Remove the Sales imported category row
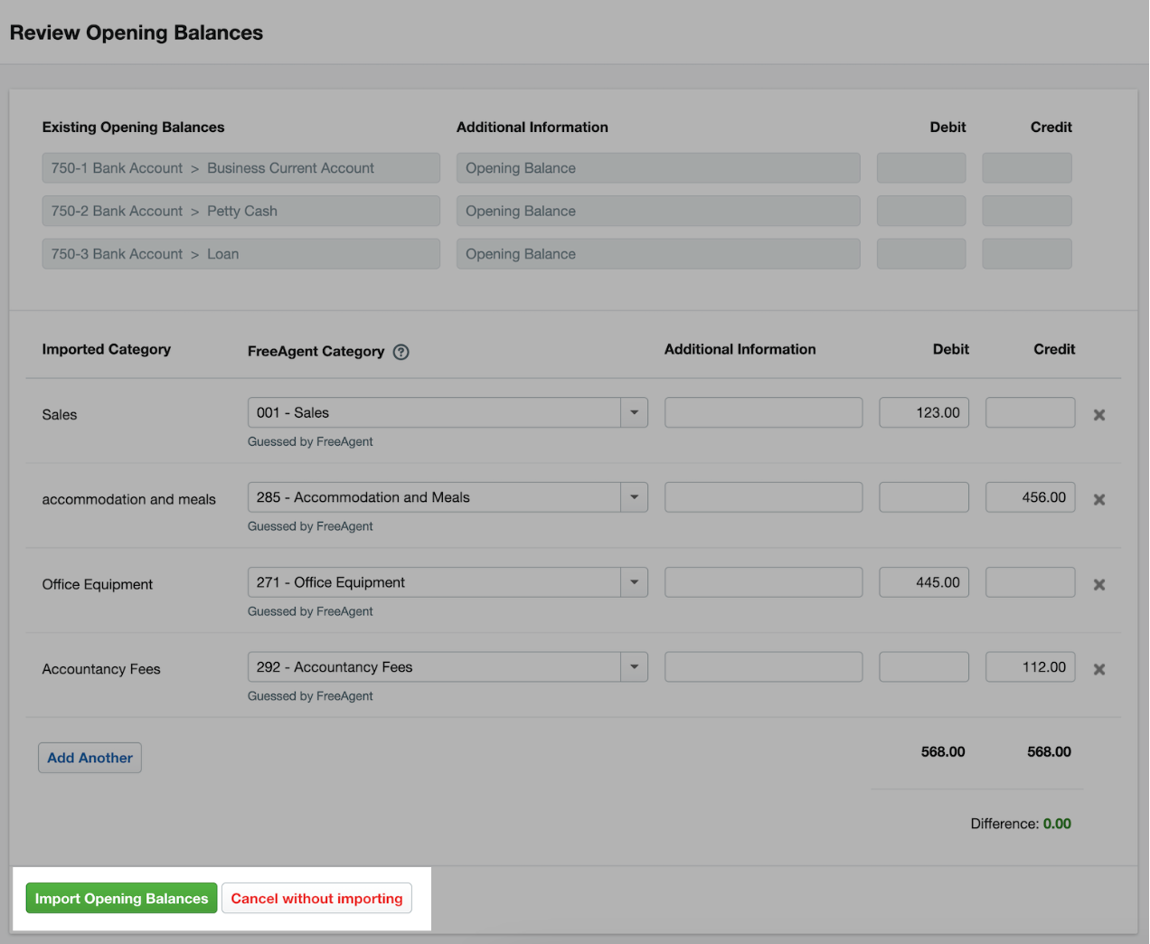The height and width of the screenshot is (944, 1150). (x=1099, y=414)
